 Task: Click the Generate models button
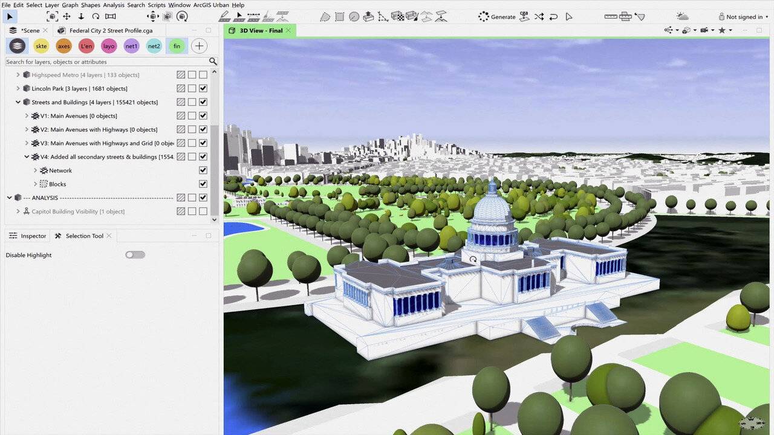(496, 17)
